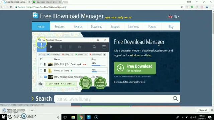Tick the select-all checkbox in the Name header

click(x=41, y=59)
